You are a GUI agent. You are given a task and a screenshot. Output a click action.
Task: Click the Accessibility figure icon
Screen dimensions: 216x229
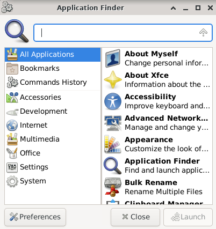113,101
